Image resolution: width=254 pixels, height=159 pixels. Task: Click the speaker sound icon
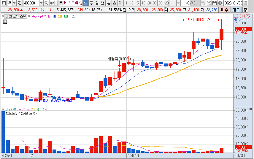pos(52,3)
